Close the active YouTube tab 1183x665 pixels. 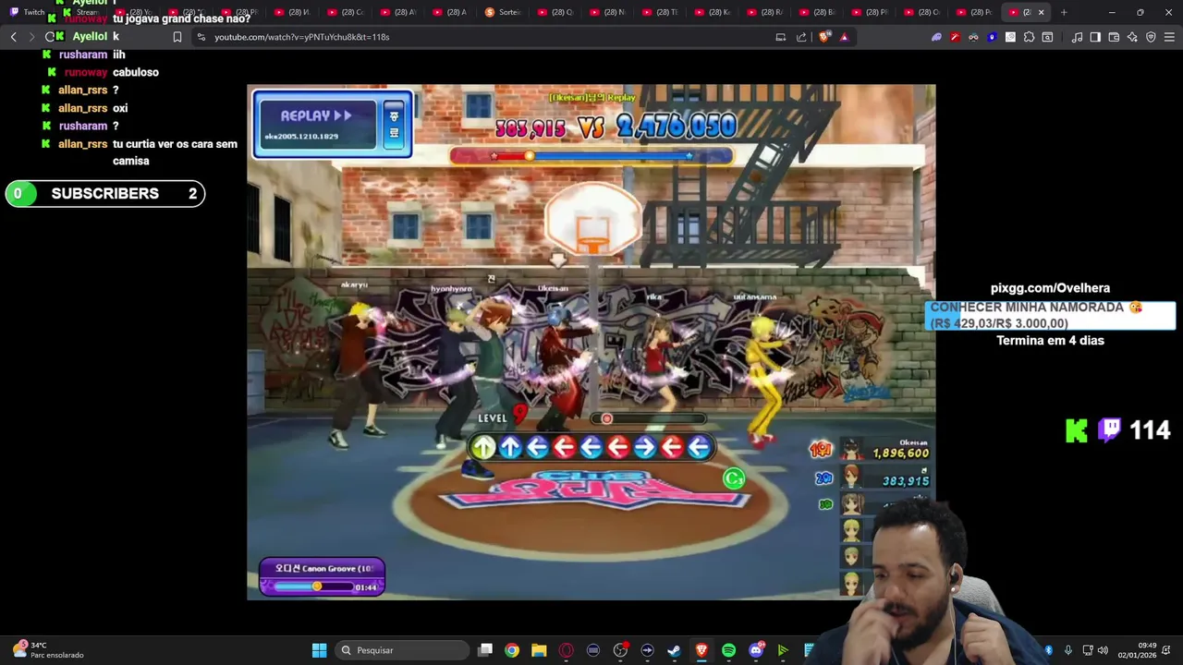point(1042,12)
